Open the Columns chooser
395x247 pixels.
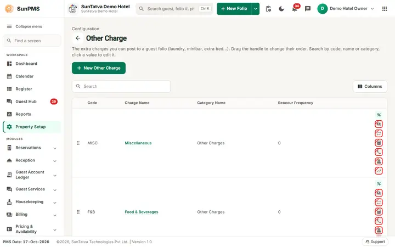(x=370, y=86)
